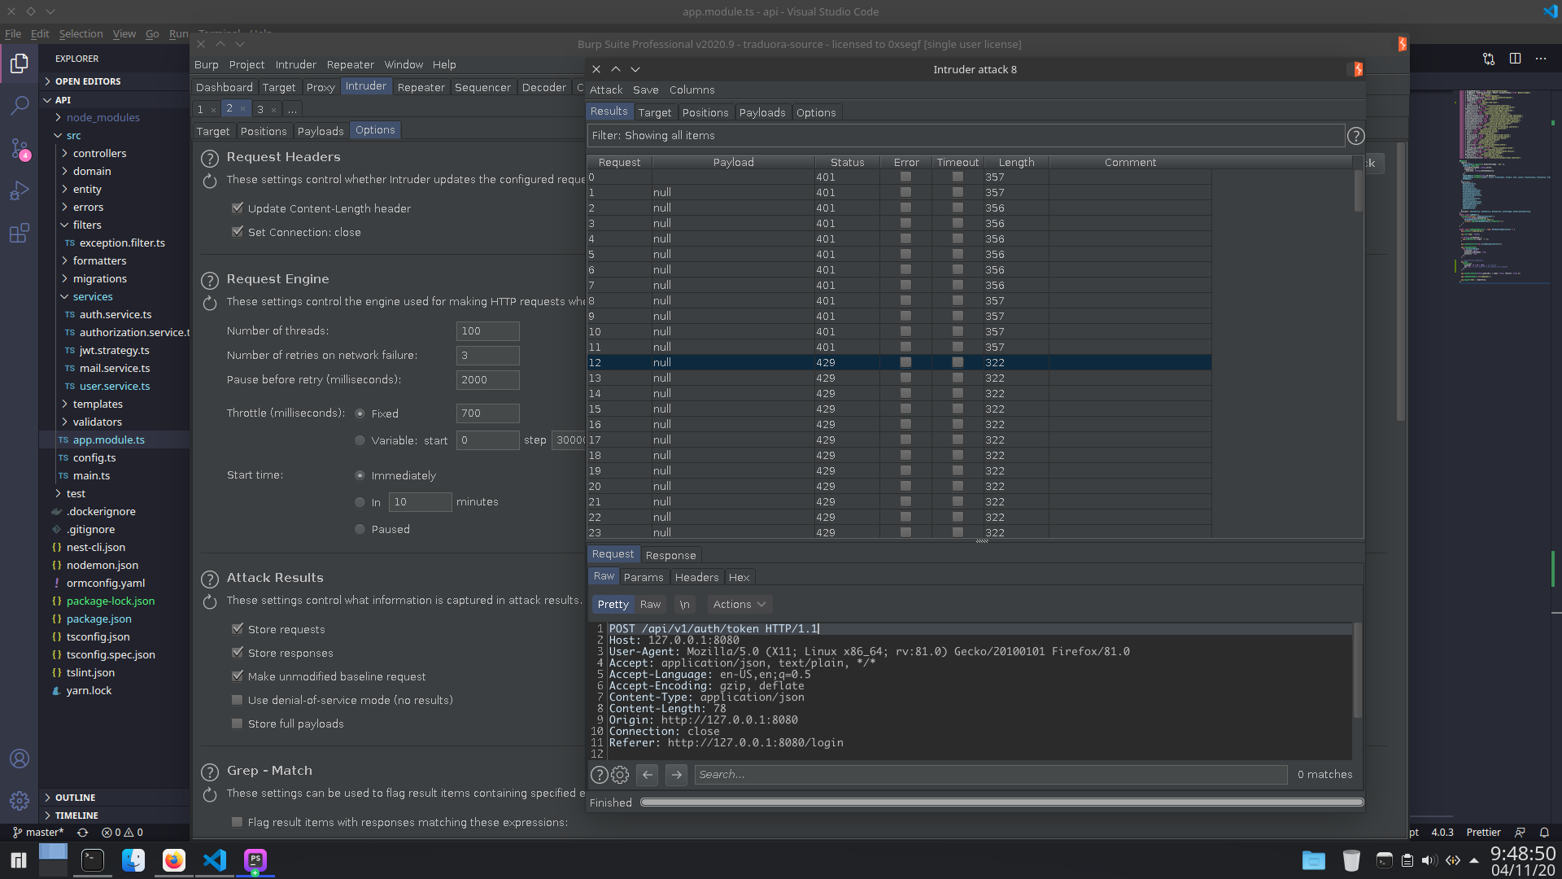The width and height of the screenshot is (1562, 879).
Task: Open the Source Control view icon
Action: point(20,148)
